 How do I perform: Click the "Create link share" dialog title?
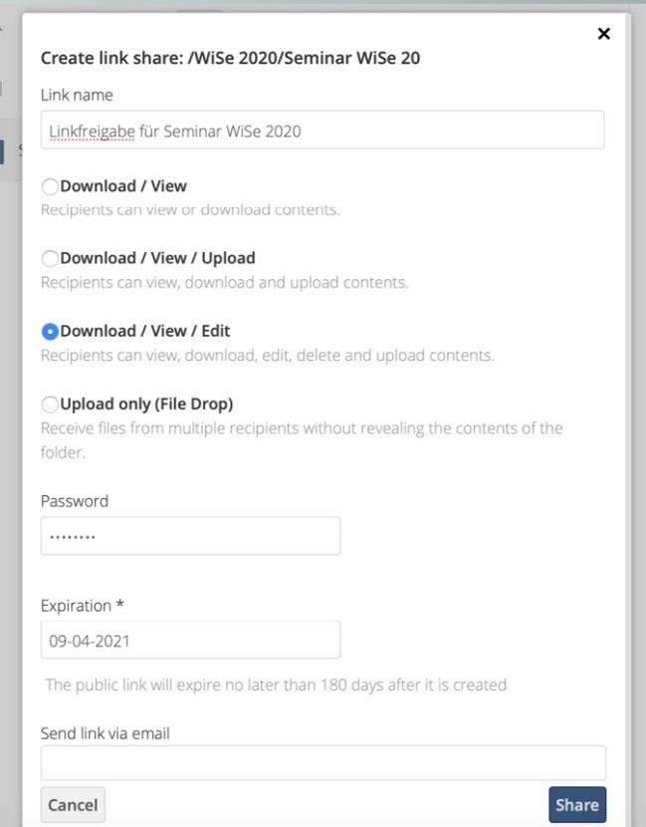click(x=230, y=59)
